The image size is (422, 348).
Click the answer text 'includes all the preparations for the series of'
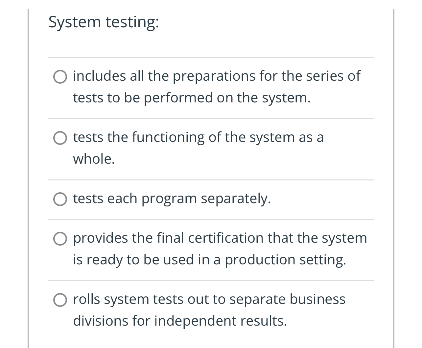coord(217,76)
